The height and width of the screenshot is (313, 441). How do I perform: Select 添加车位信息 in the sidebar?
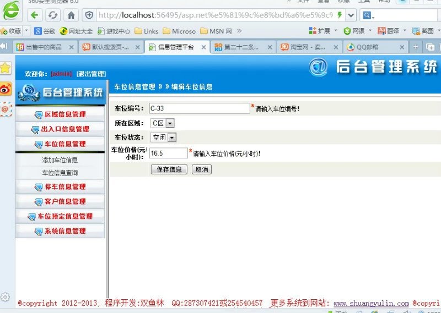tap(60, 160)
